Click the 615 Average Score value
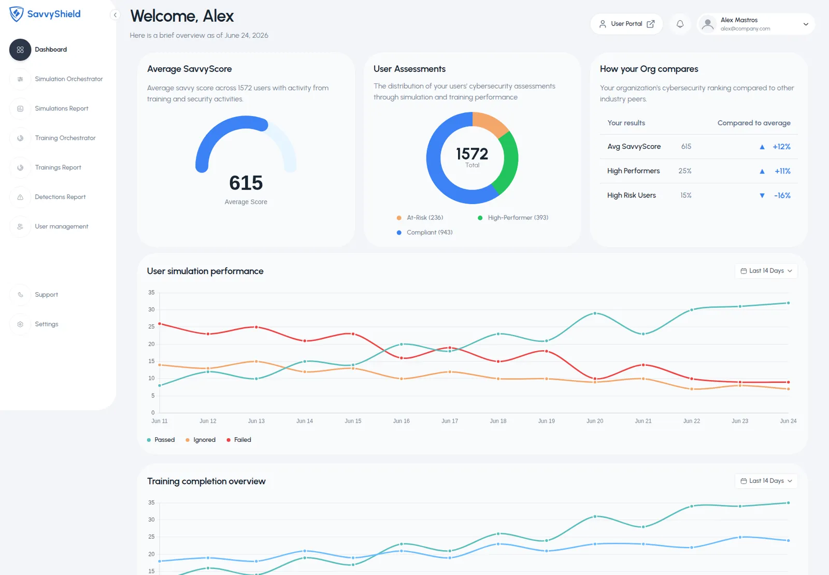 [246, 183]
